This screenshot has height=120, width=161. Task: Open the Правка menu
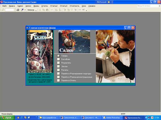[12, 6]
